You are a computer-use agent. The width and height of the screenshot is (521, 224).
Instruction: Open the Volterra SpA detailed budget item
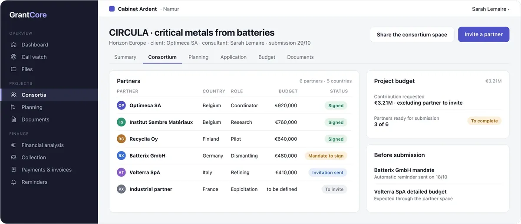pyautogui.click(x=438, y=195)
